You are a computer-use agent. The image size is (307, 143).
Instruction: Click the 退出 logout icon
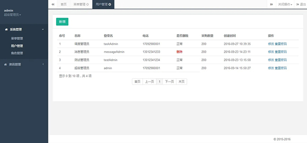tap(298, 4)
